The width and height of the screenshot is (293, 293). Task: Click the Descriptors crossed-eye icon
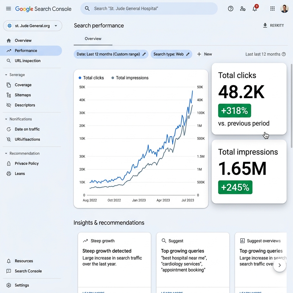(9, 105)
